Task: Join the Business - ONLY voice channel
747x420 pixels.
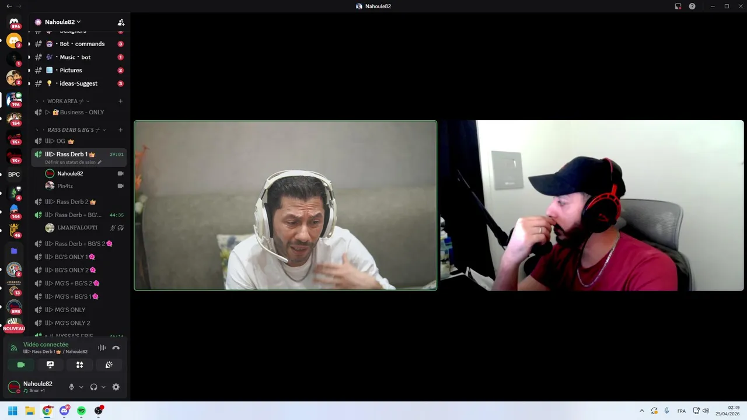Action: [79, 112]
